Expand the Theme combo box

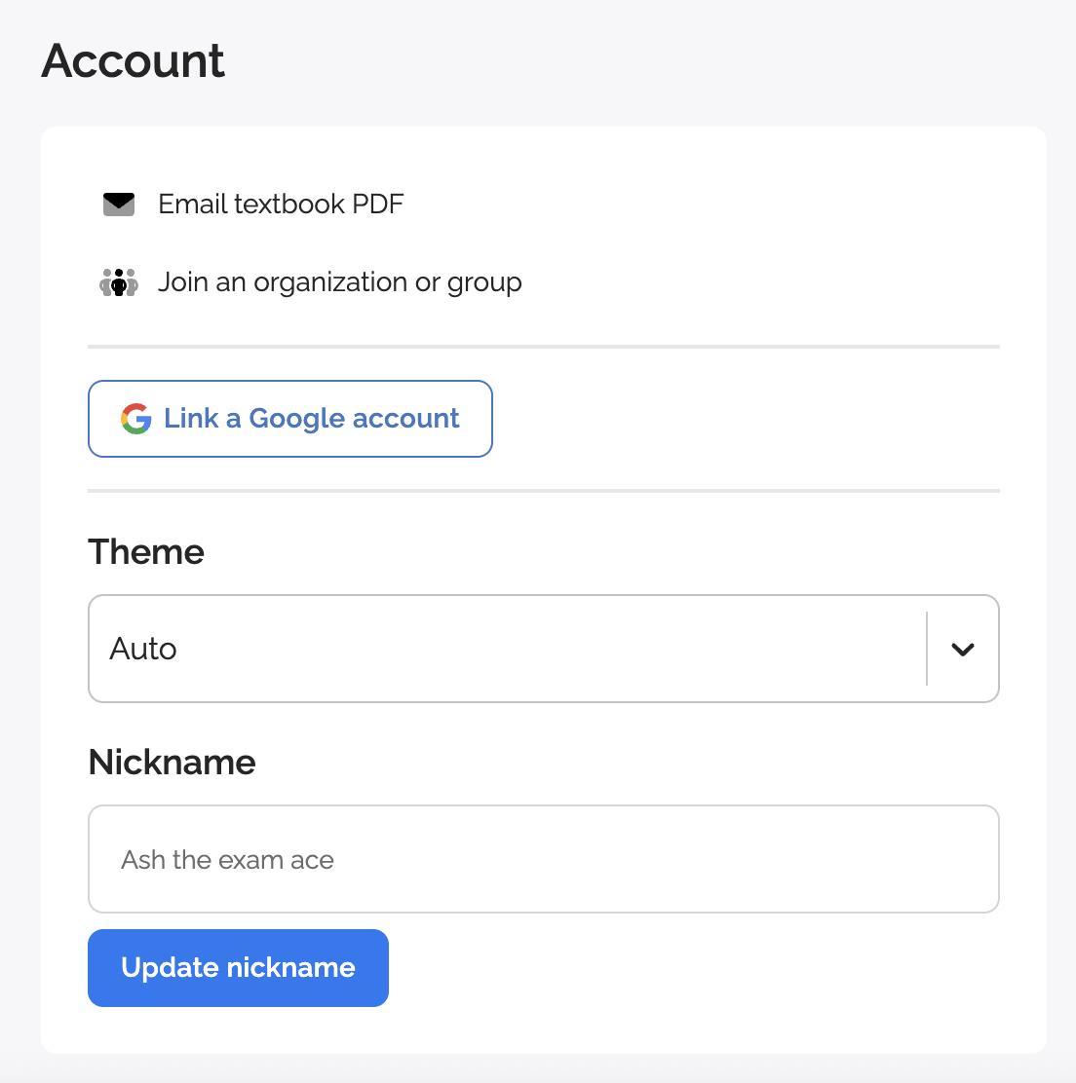pyautogui.click(x=507, y=650)
